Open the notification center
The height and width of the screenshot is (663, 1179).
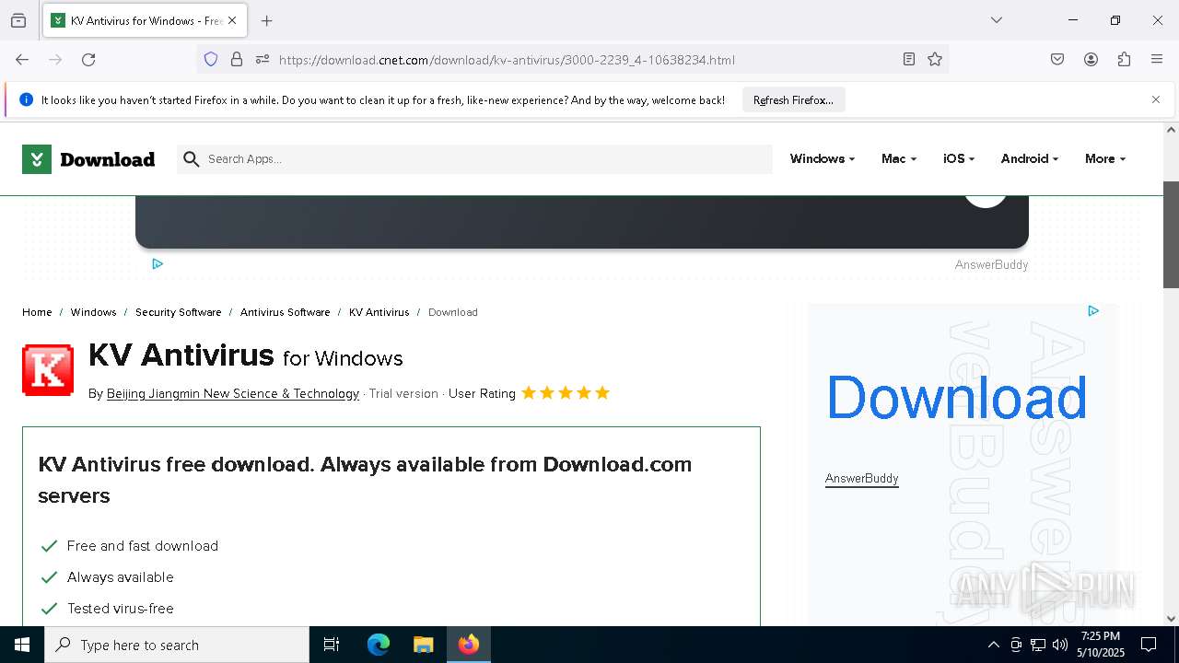[x=1149, y=645]
